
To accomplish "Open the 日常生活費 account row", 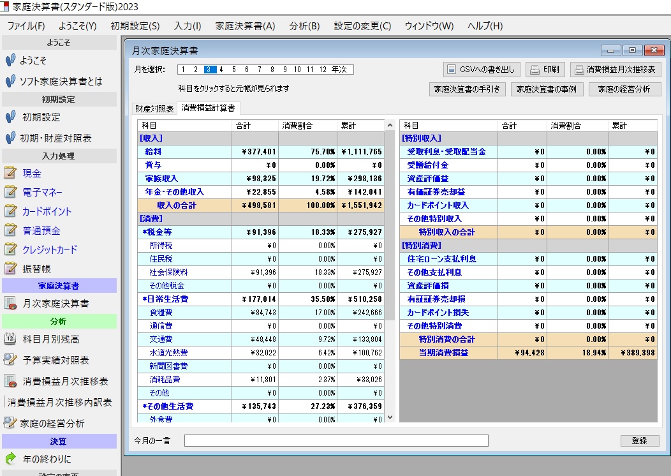I will point(165,299).
